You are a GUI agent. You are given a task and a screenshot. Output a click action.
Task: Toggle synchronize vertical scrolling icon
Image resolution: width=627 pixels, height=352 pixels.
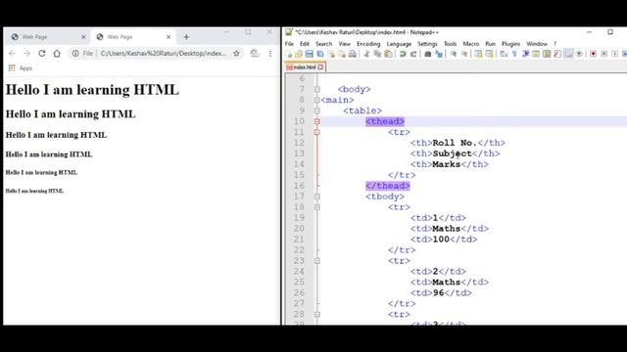[x=478, y=54]
